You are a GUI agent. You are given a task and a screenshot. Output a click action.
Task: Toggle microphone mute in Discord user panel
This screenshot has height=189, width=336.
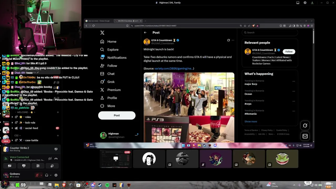click(37, 175)
